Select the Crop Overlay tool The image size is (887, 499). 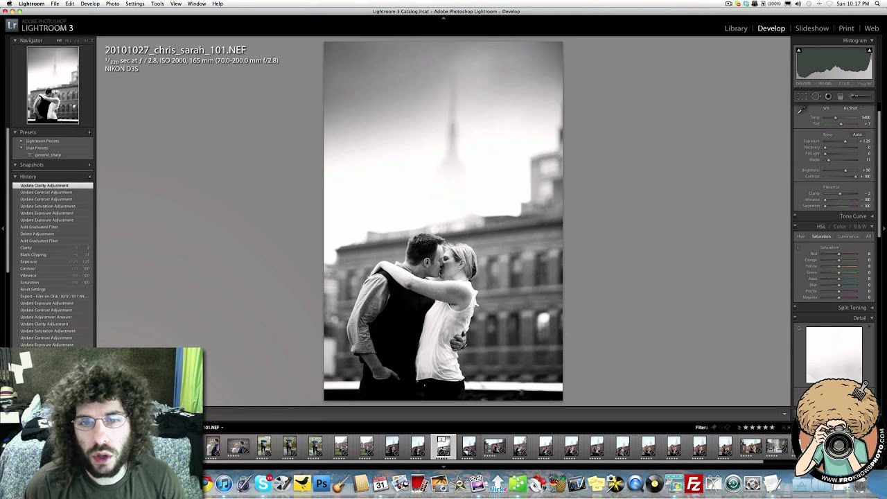point(802,96)
